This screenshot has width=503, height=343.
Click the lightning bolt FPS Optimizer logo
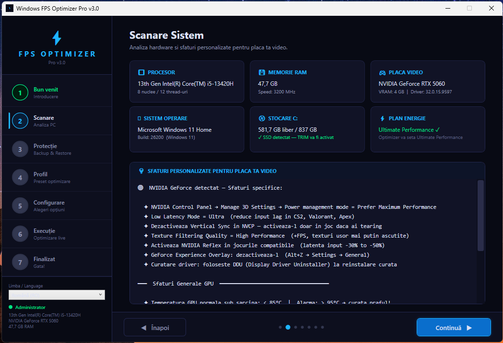point(57,38)
